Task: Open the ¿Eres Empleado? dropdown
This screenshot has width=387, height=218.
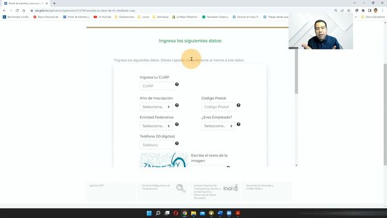Action: 218,126
